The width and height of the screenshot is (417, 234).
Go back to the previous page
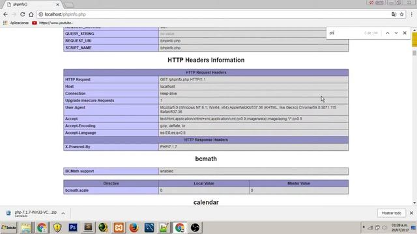click(x=6, y=14)
